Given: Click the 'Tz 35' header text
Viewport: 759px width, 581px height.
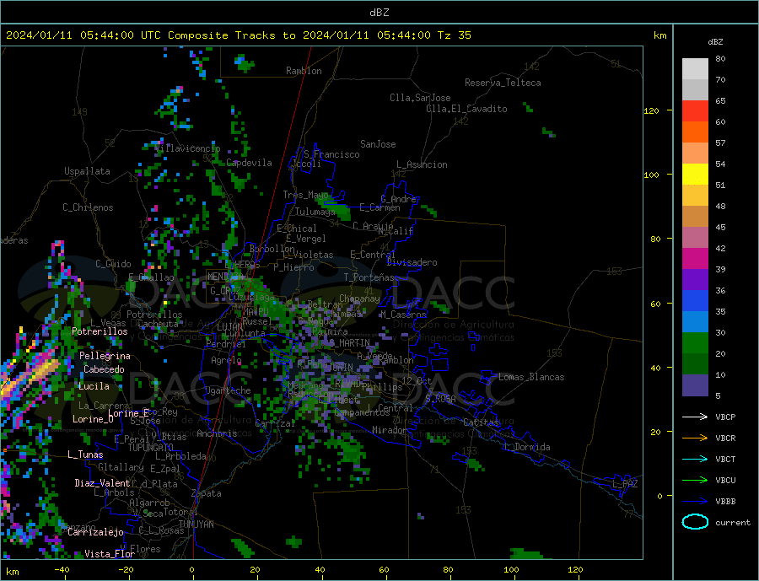Looking at the screenshot, I should (454, 35).
